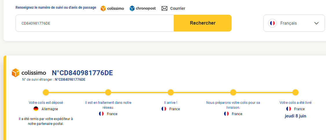Click French flag under delivered status
Image resolution: width=326 pixels, height=140 pixels.
click(x=289, y=109)
